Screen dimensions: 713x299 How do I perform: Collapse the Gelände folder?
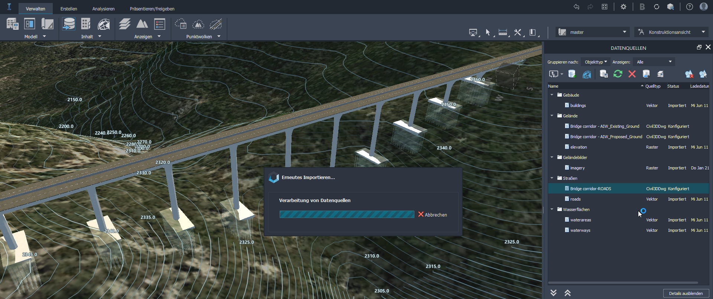point(552,116)
